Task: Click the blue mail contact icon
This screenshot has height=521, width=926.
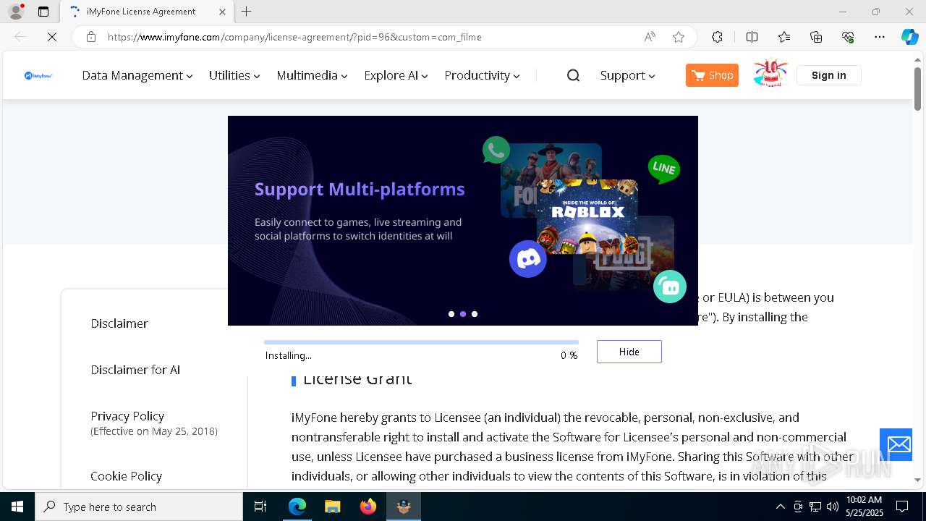Action: point(896,444)
